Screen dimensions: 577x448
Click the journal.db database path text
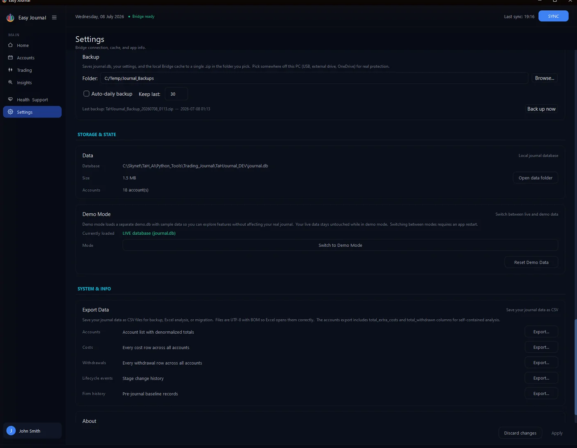(195, 166)
